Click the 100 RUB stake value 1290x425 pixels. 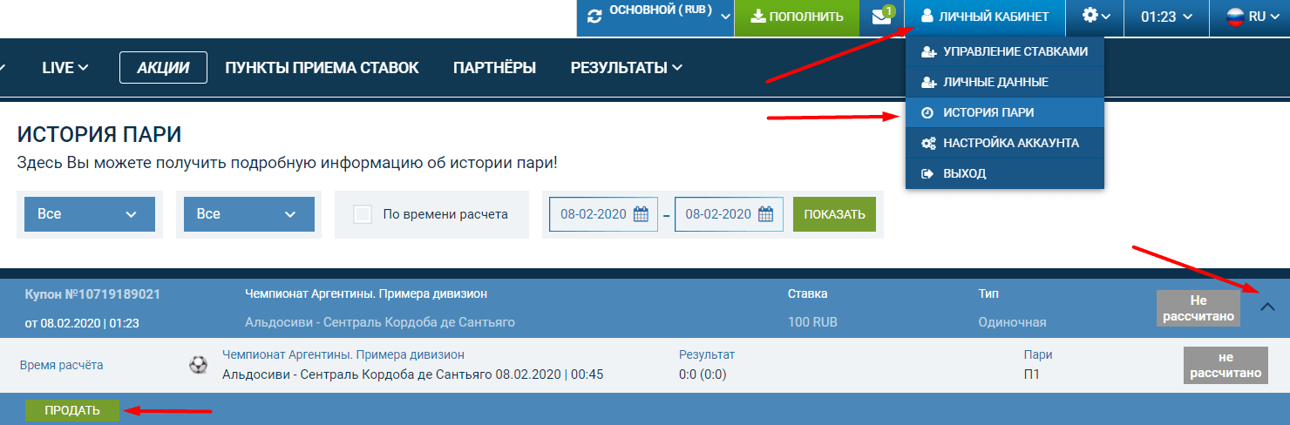click(812, 322)
